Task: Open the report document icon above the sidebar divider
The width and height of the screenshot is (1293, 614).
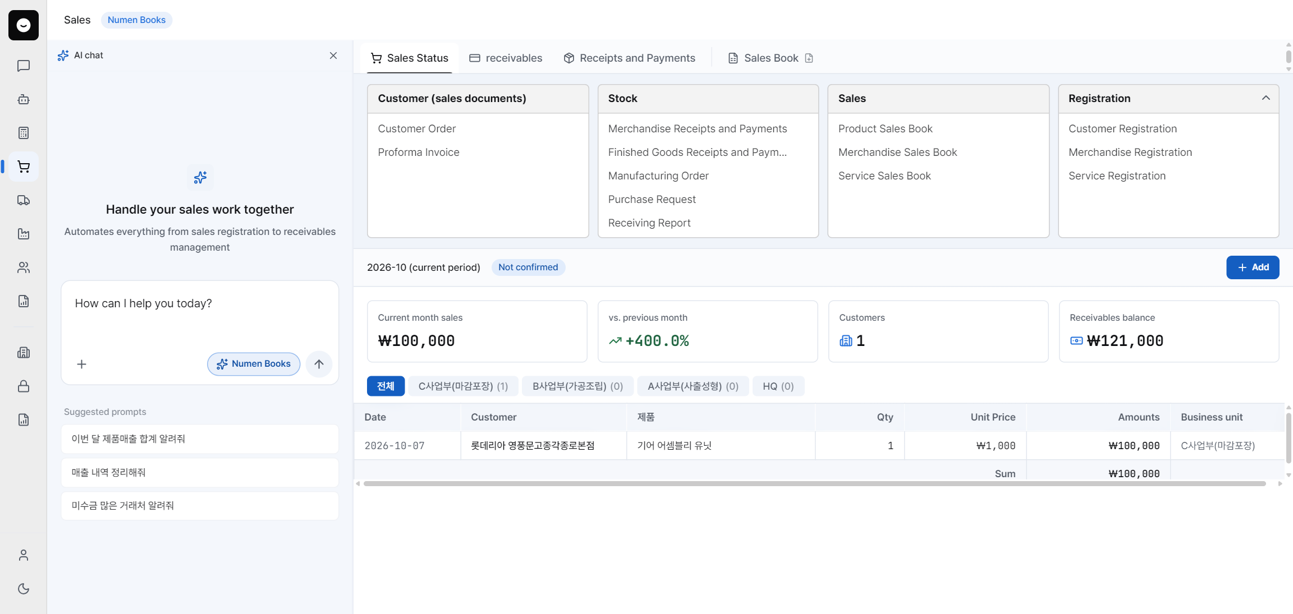Action: point(24,301)
